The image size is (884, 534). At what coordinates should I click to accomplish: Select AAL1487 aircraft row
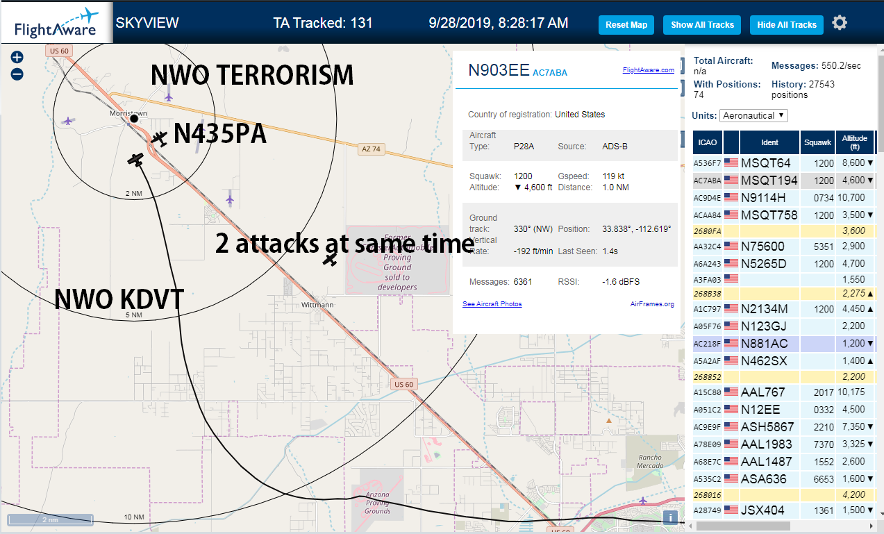click(784, 462)
